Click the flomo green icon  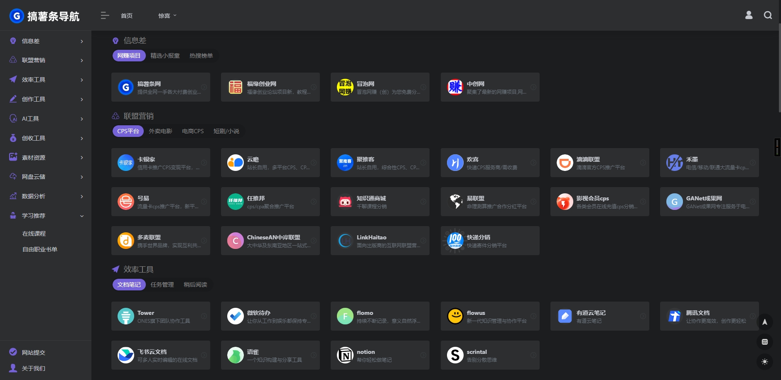pos(345,316)
